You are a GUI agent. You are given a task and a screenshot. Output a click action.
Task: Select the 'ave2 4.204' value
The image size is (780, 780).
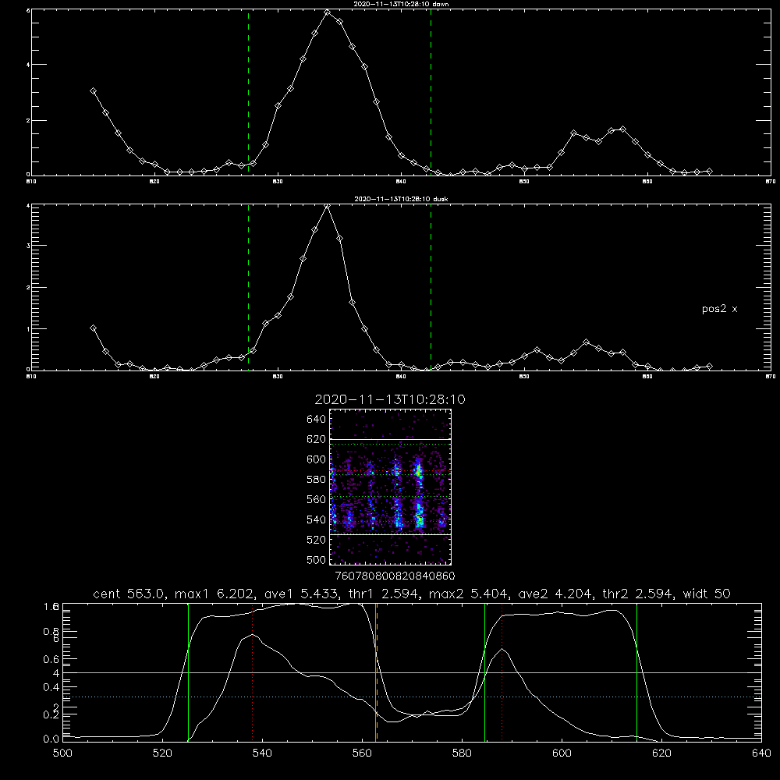(555, 594)
